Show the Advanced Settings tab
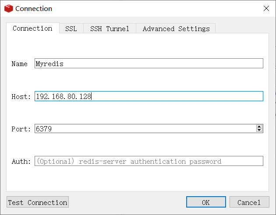Image resolution: width=276 pixels, height=215 pixels. pyautogui.click(x=176, y=29)
